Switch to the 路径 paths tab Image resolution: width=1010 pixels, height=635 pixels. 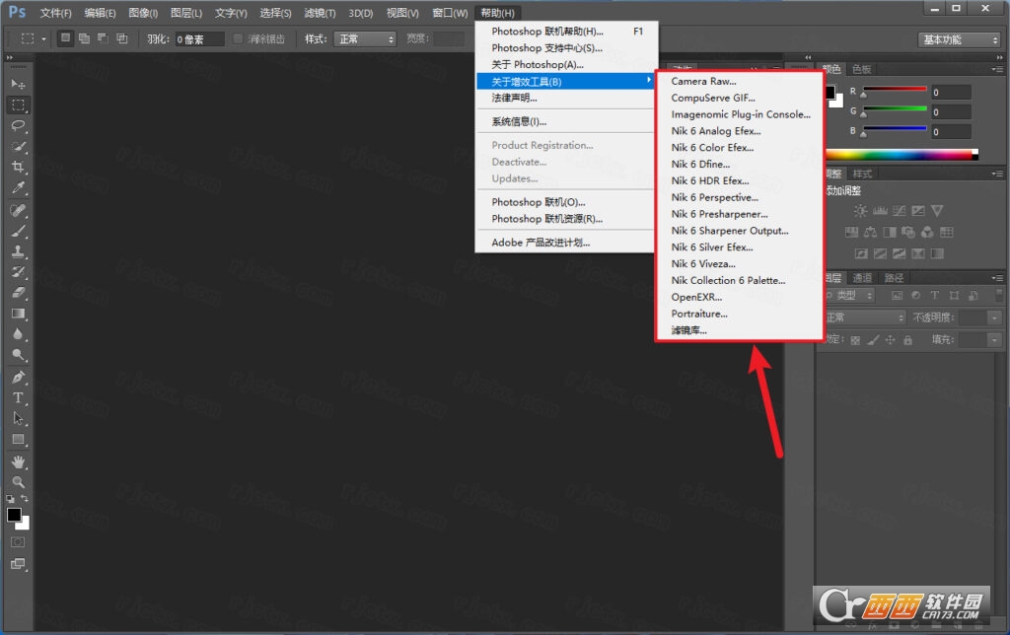point(894,278)
